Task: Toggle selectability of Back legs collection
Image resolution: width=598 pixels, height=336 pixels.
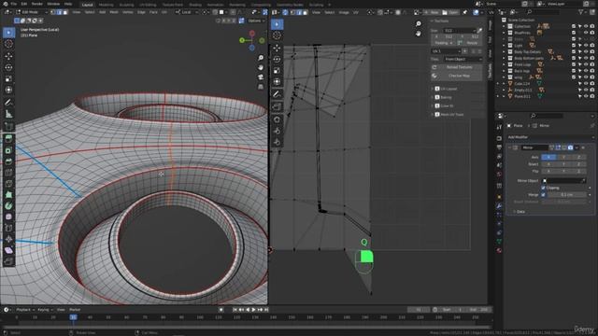Action: [579, 71]
